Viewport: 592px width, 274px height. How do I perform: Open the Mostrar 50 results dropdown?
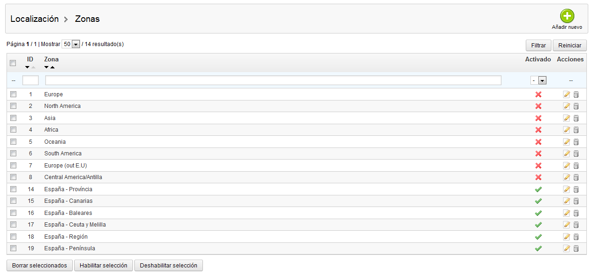click(71, 44)
